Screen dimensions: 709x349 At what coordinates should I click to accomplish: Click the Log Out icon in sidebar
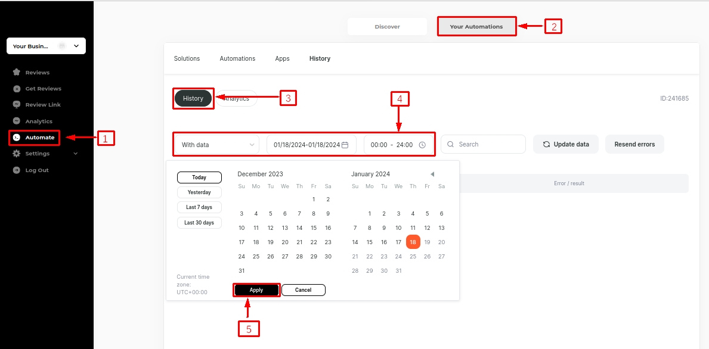(17, 170)
